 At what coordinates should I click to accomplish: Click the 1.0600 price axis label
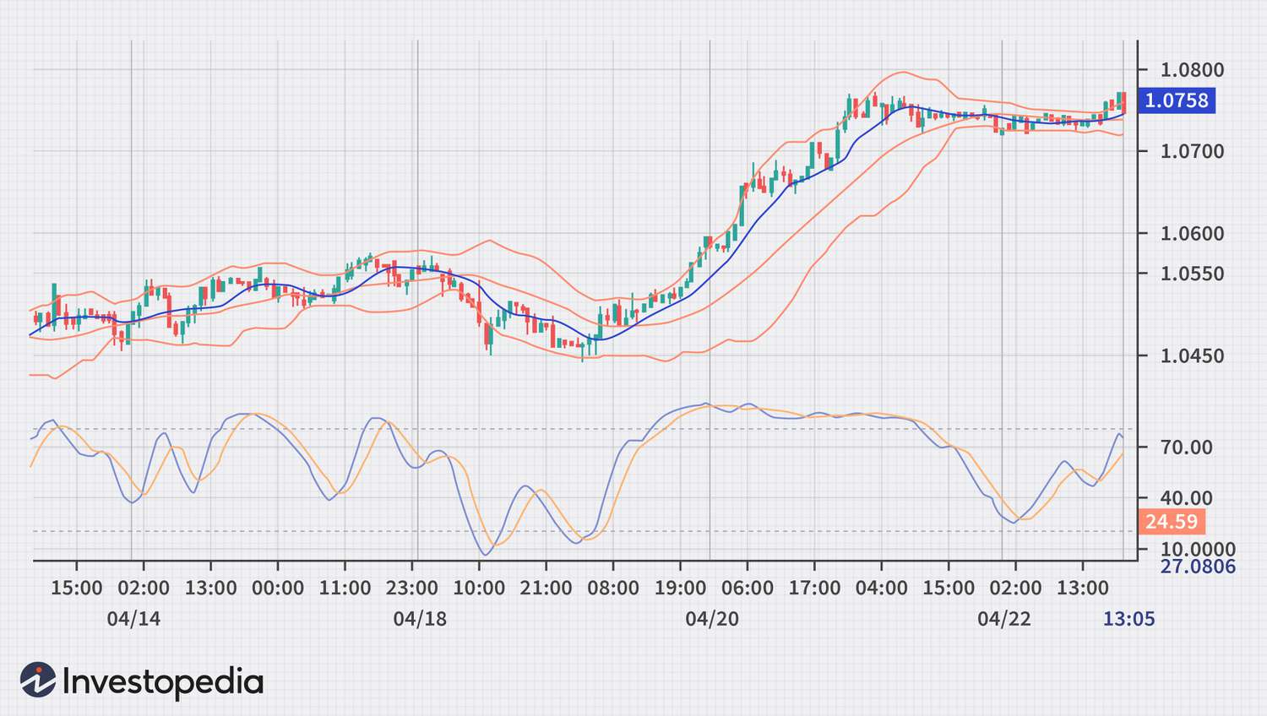[x=1192, y=234]
